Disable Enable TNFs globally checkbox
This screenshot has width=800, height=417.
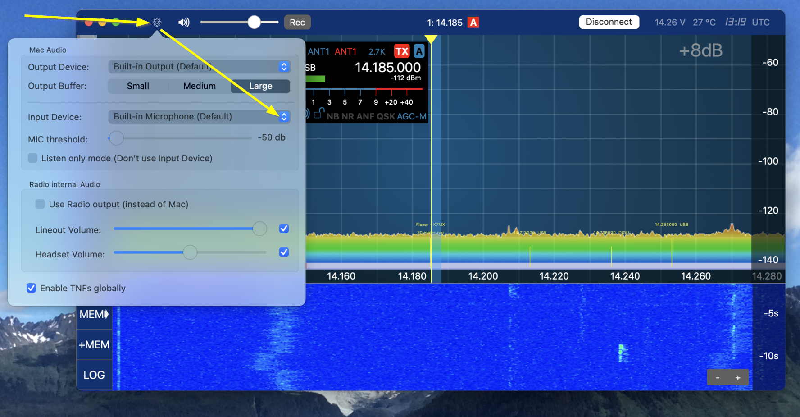pos(32,288)
